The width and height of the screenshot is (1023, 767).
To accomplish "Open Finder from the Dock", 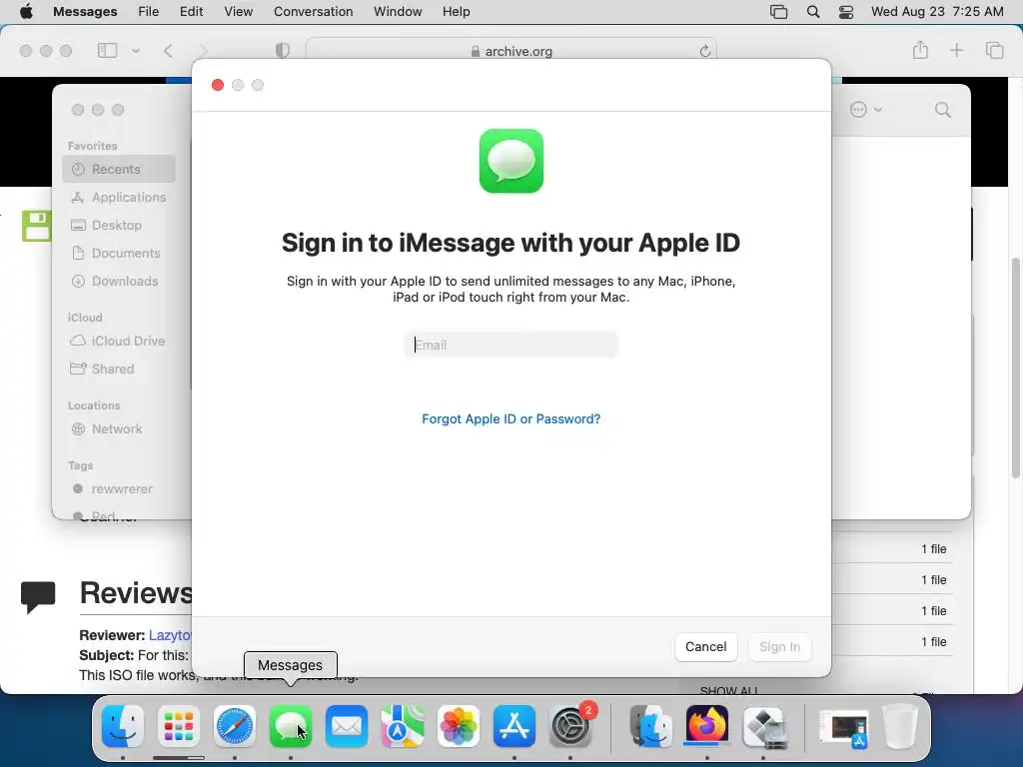I will pyautogui.click(x=123, y=726).
